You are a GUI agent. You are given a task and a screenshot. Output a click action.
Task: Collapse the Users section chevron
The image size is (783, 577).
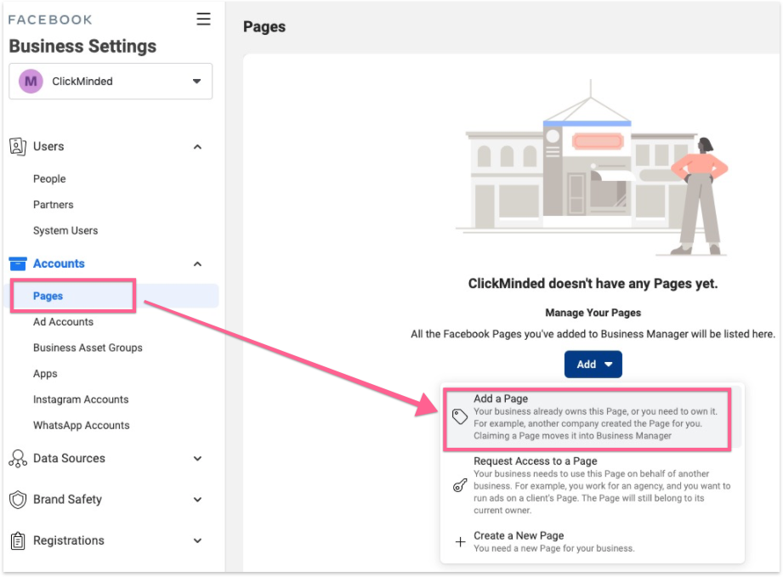[x=197, y=147]
